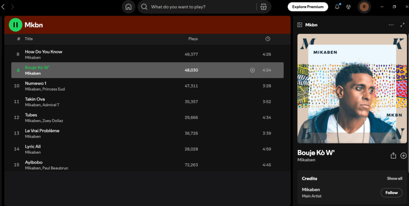
Task: Pause playback with green button
Action: [16, 25]
